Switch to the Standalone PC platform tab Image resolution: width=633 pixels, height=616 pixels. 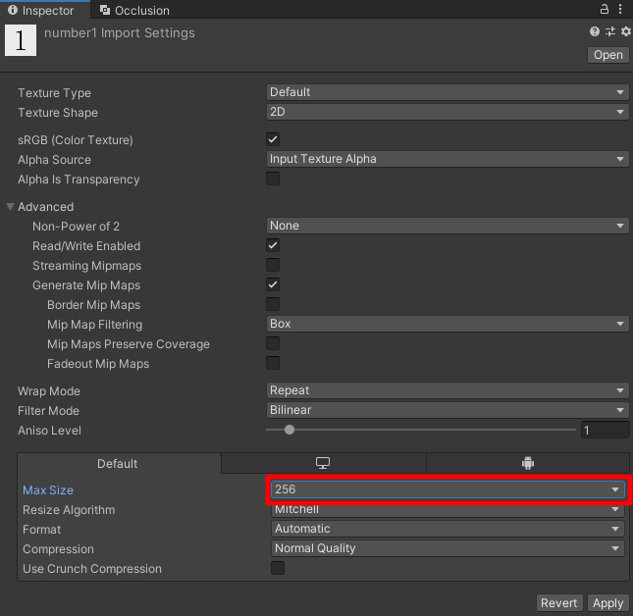pyautogui.click(x=323, y=464)
